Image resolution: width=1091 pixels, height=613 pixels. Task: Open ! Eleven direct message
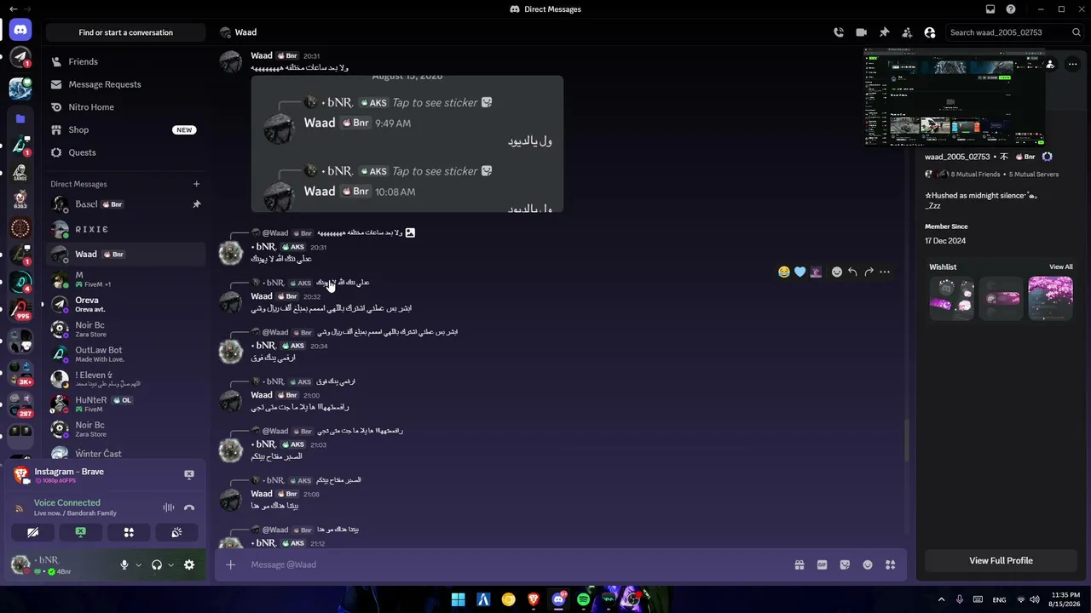pos(126,379)
